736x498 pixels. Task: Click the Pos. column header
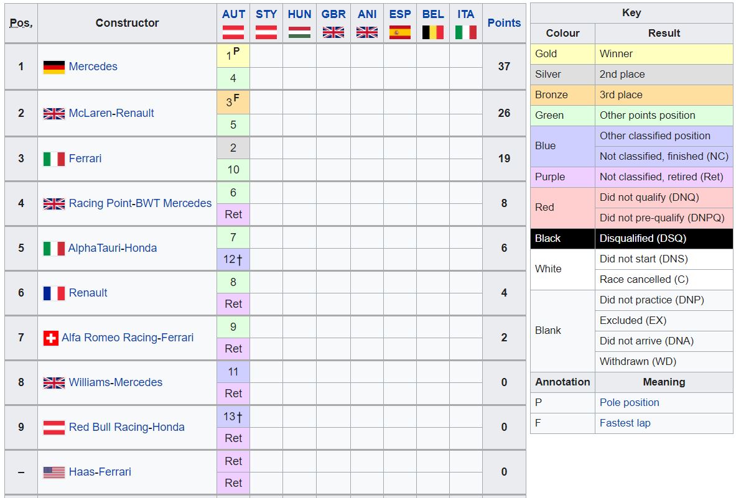tap(21, 23)
